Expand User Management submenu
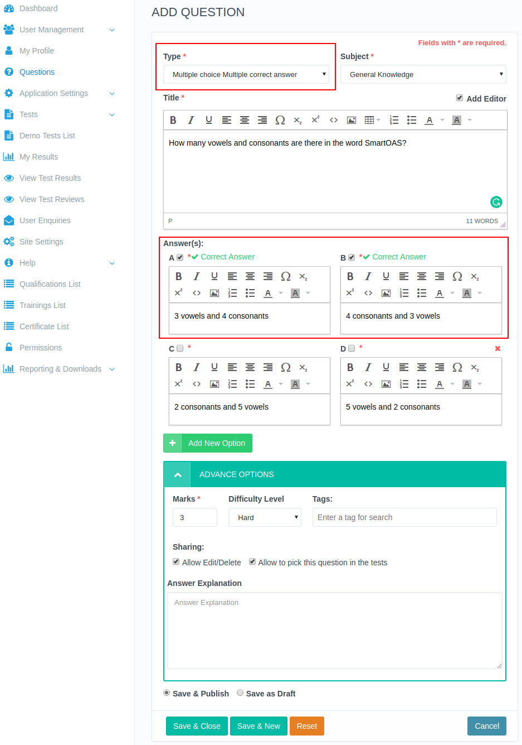 click(112, 30)
